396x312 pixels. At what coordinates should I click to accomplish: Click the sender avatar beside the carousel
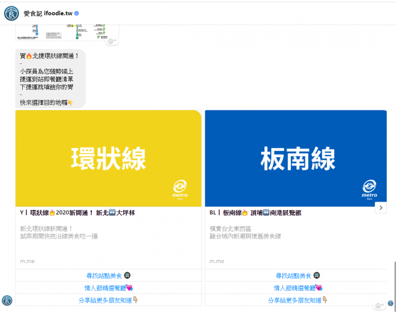tap(7, 301)
